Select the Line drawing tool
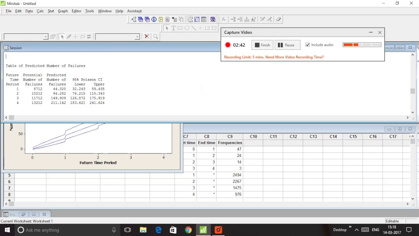The image size is (419, 236). pos(193,28)
